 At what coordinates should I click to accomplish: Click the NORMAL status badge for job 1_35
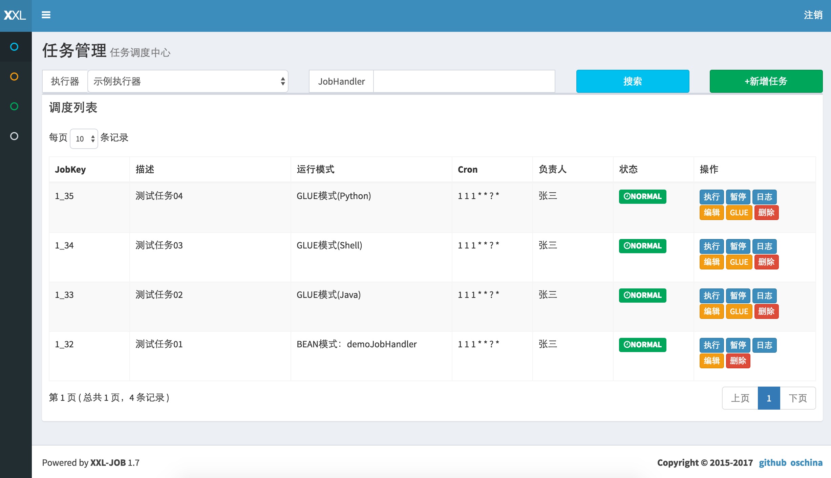642,196
